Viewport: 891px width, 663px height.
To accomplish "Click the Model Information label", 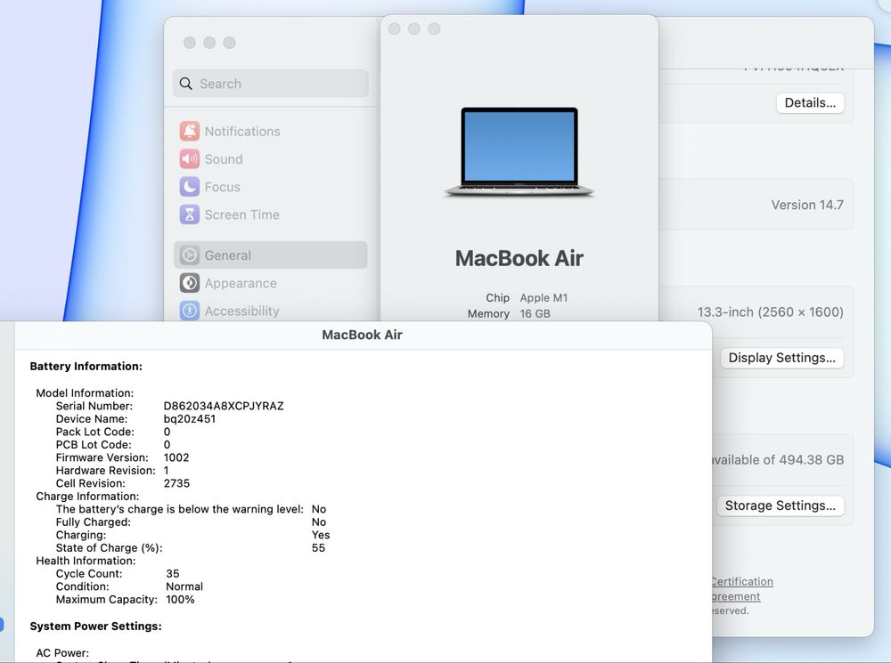I will coord(85,392).
